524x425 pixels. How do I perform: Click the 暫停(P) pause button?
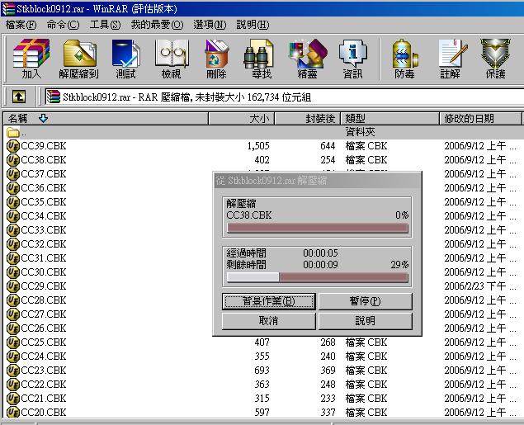tap(366, 301)
